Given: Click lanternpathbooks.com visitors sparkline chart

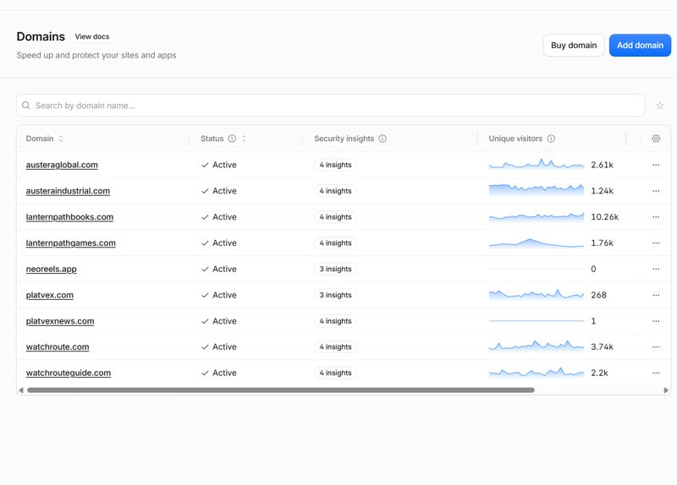Looking at the screenshot, I should (x=537, y=216).
